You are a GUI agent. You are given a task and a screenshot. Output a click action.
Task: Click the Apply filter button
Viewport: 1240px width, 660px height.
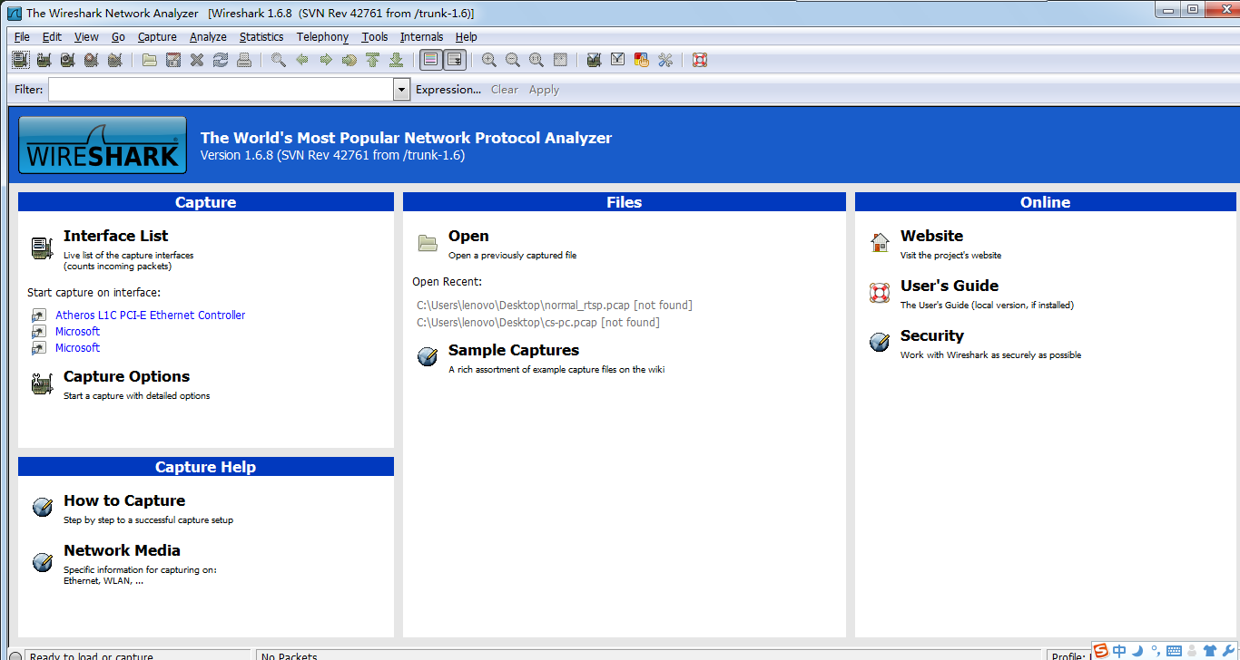(544, 90)
